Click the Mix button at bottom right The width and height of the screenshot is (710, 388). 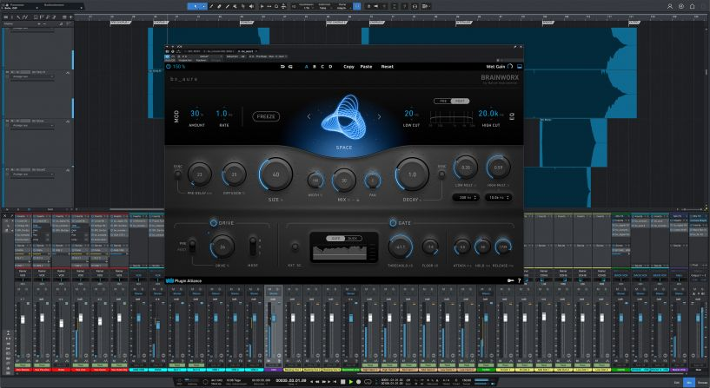click(x=690, y=383)
